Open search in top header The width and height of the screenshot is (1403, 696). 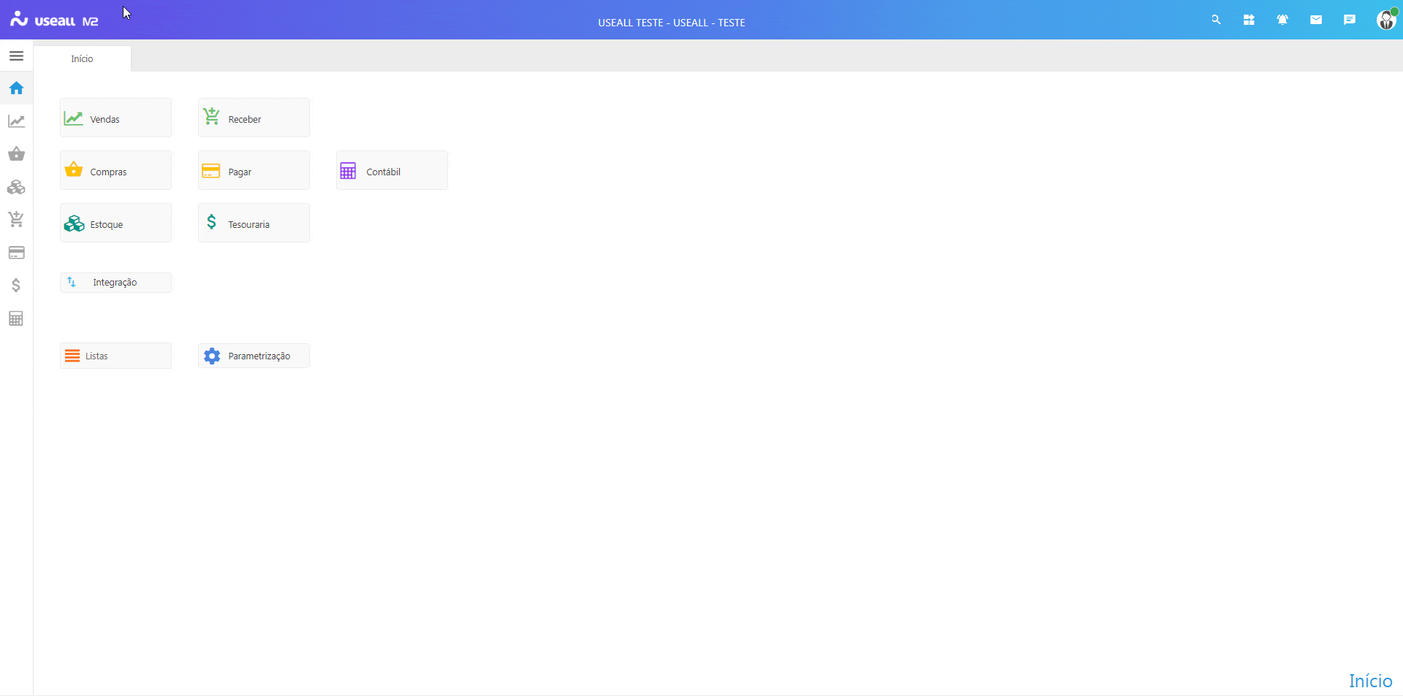point(1216,20)
